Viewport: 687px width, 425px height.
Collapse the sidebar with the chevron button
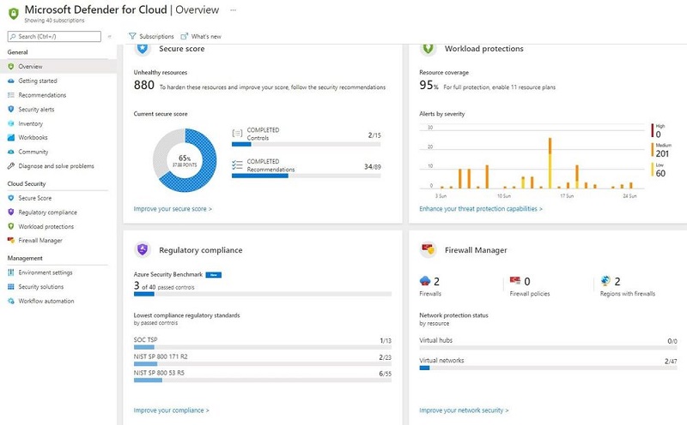click(110, 37)
